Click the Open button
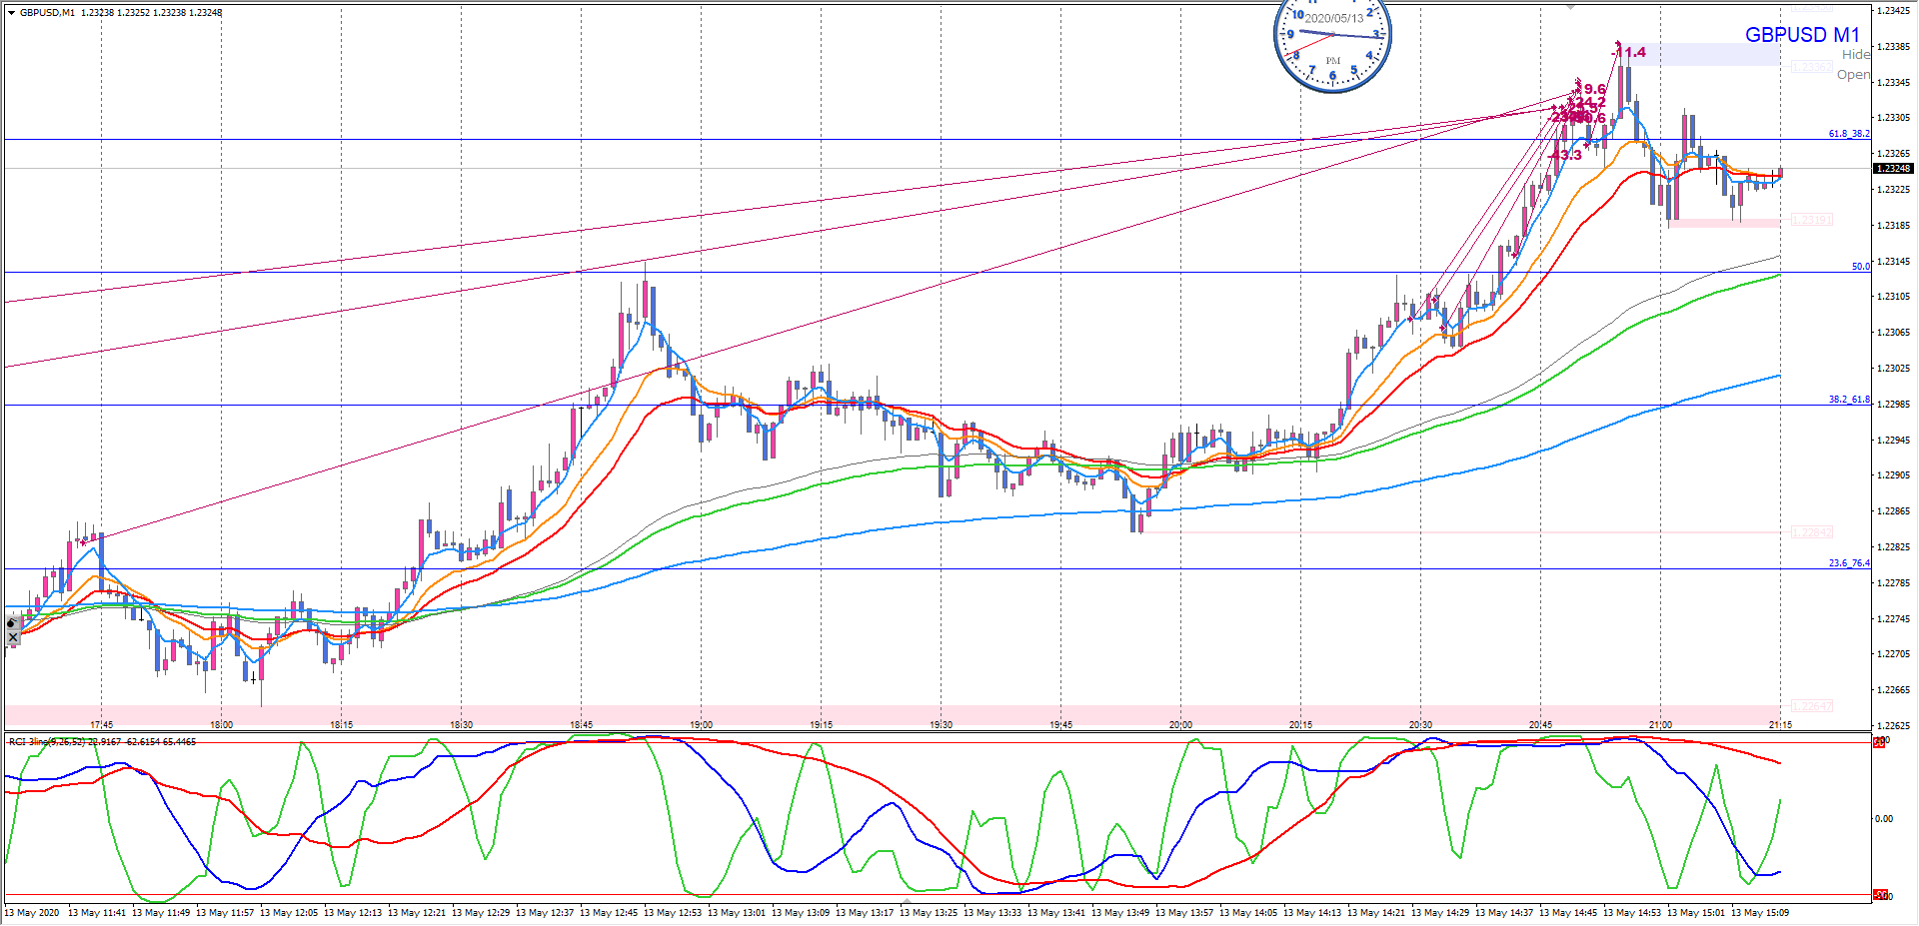The width and height of the screenshot is (1919, 926). tap(1853, 75)
